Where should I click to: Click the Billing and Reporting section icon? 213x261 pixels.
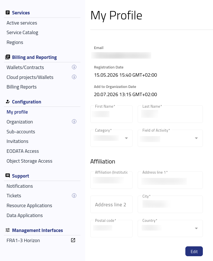tap(8, 57)
